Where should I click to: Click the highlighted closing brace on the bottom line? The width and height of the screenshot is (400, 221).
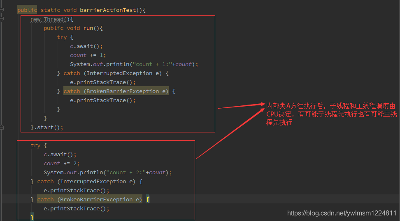tap(32, 217)
